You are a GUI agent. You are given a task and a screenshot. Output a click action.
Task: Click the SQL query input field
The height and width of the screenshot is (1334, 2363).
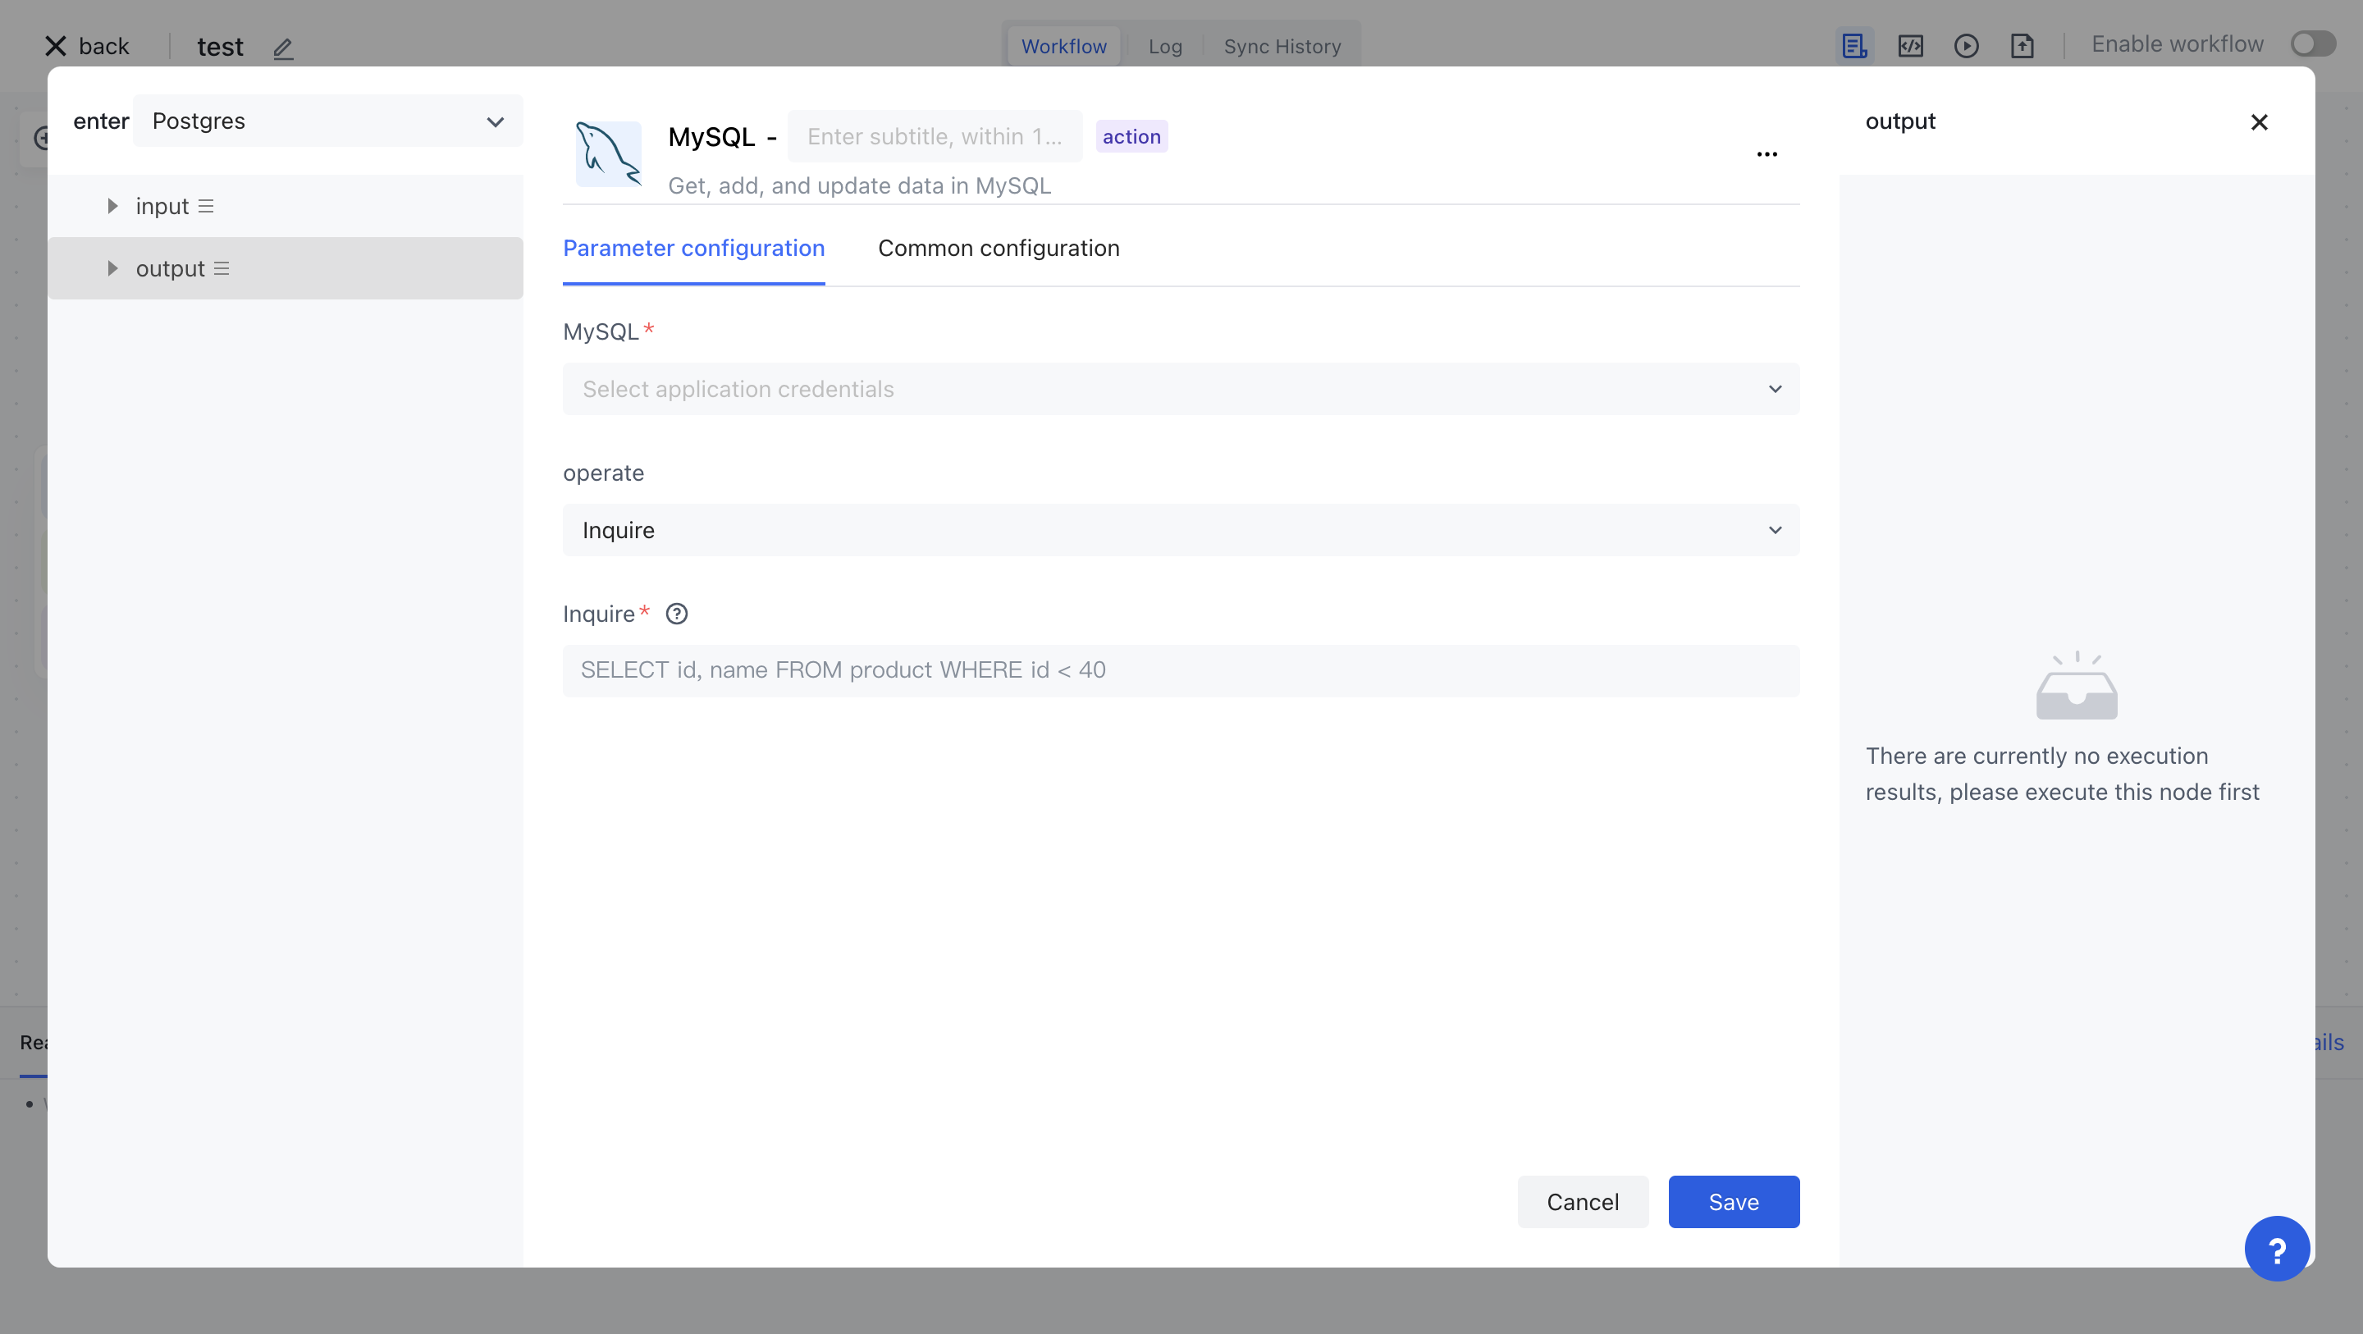point(1181,670)
